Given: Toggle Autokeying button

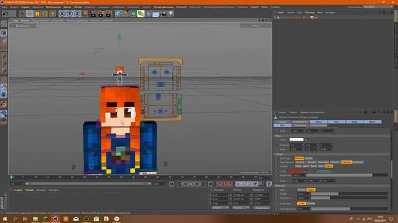Looking at the screenshot, I should [x=224, y=184].
